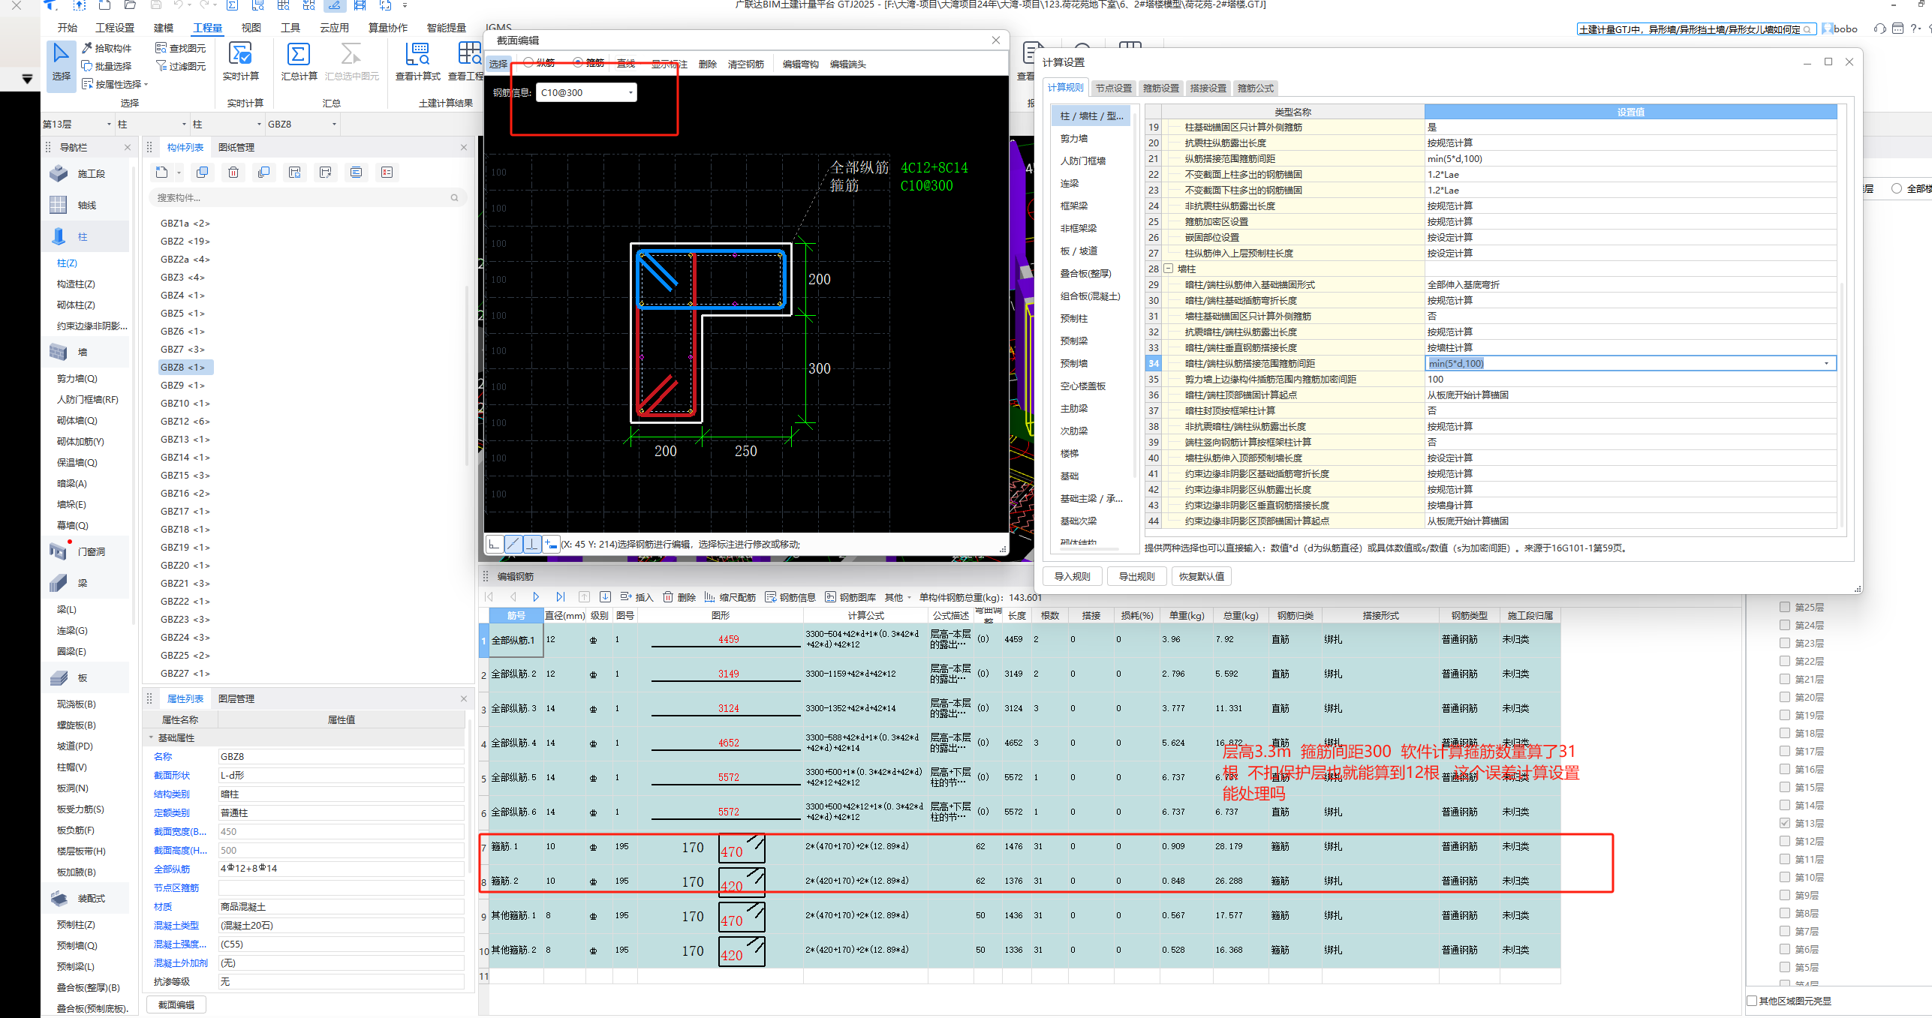Screen dimensions: 1932x1018
Task: Click 材质 property value 商品混凝土
Action: [341, 907]
